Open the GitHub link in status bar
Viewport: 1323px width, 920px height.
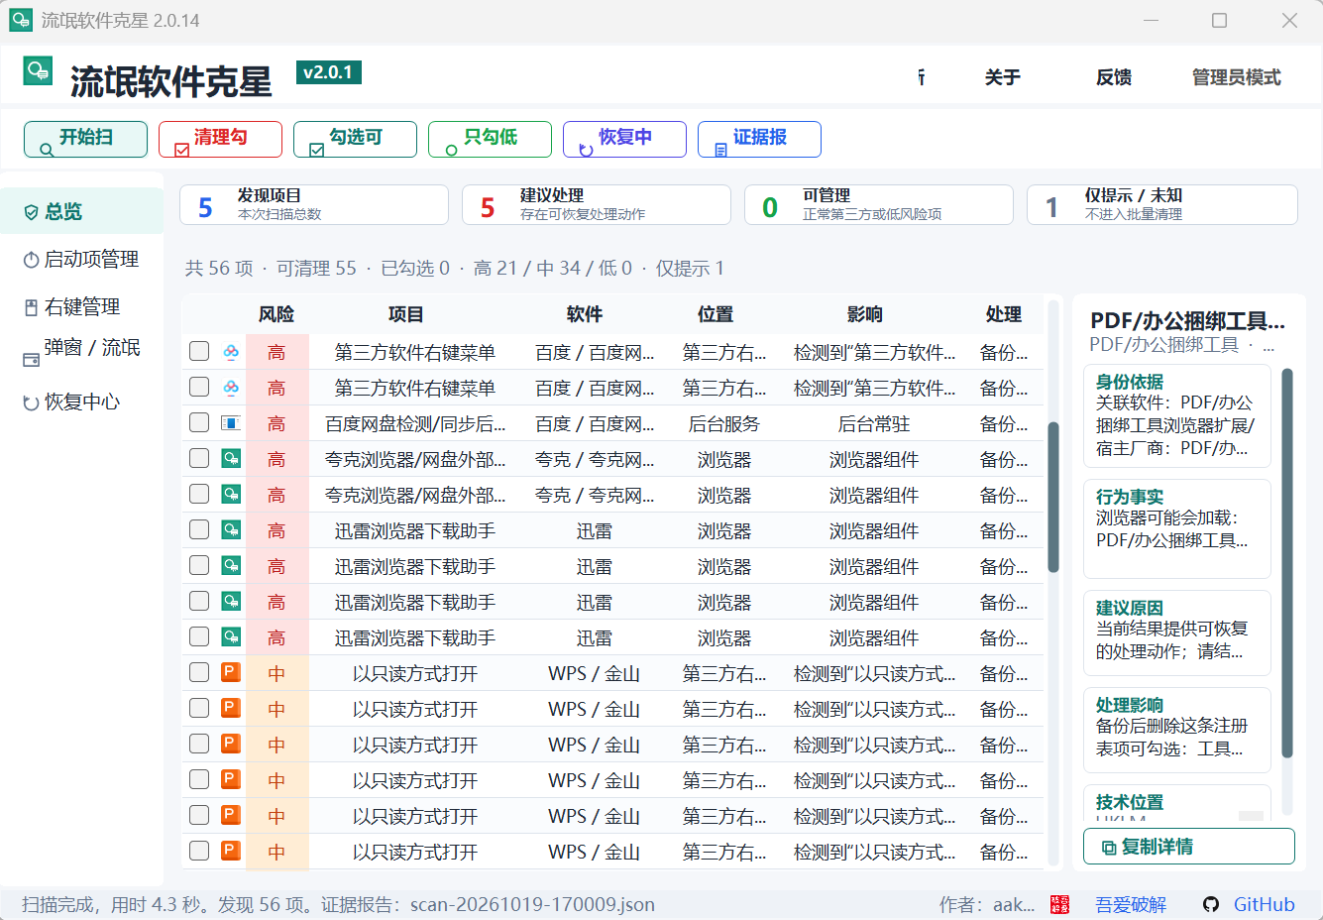[1265, 904]
